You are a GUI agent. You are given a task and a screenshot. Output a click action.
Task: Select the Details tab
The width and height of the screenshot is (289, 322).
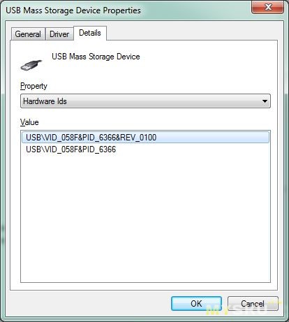[x=90, y=33]
